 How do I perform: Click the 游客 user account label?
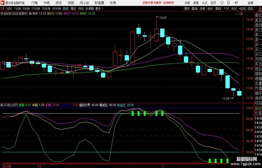[x=250, y=3]
